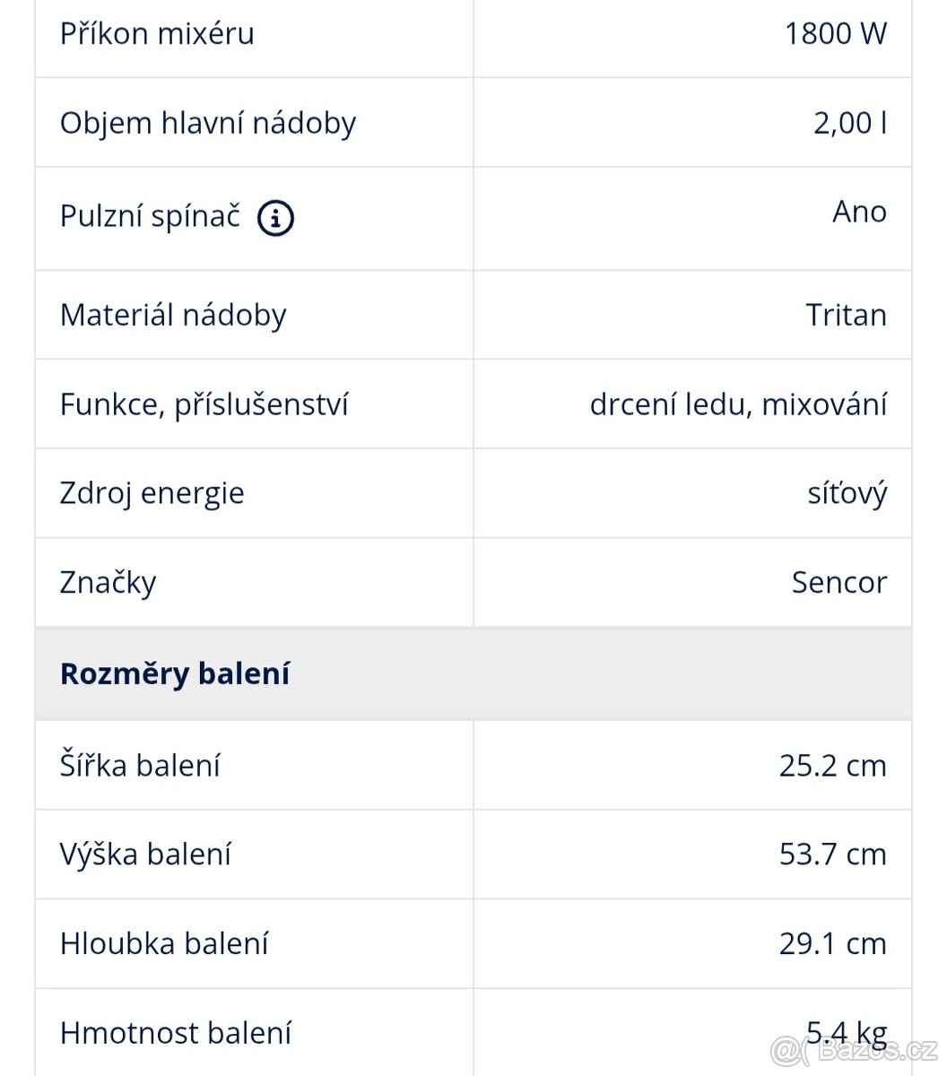The width and height of the screenshot is (947, 1076).
Task: Click the Rozměry balení section header
Action: (175, 674)
